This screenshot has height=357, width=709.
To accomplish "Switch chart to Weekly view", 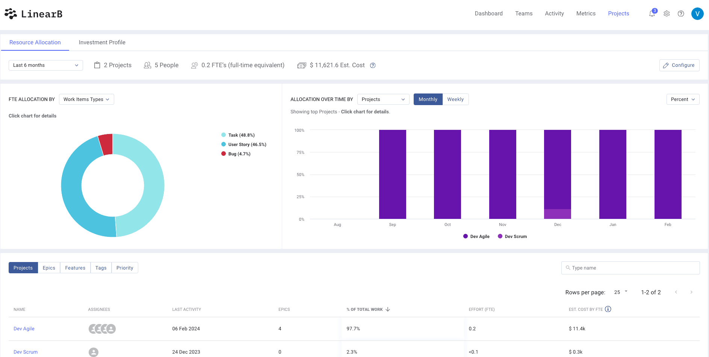I will [x=455, y=99].
